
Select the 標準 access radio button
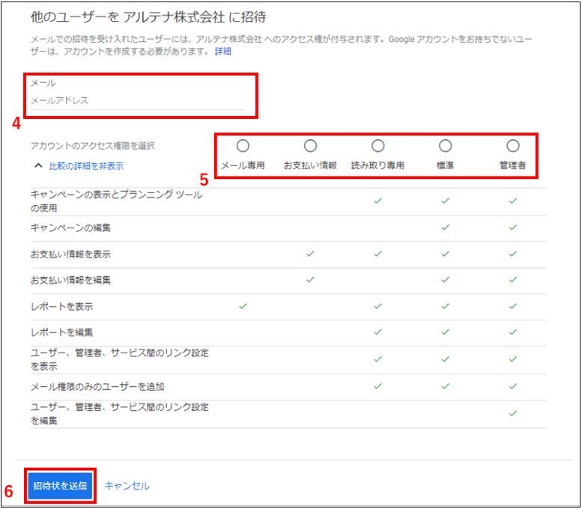pyautogui.click(x=445, y=146)
